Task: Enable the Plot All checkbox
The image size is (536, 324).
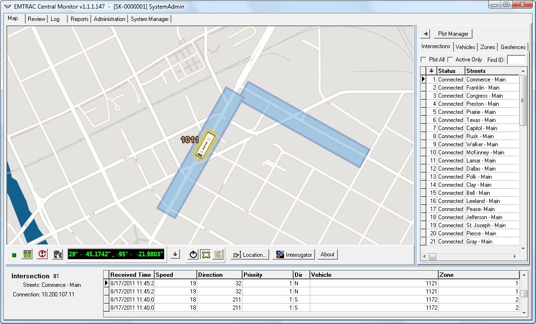Action: tap(423, 60)
